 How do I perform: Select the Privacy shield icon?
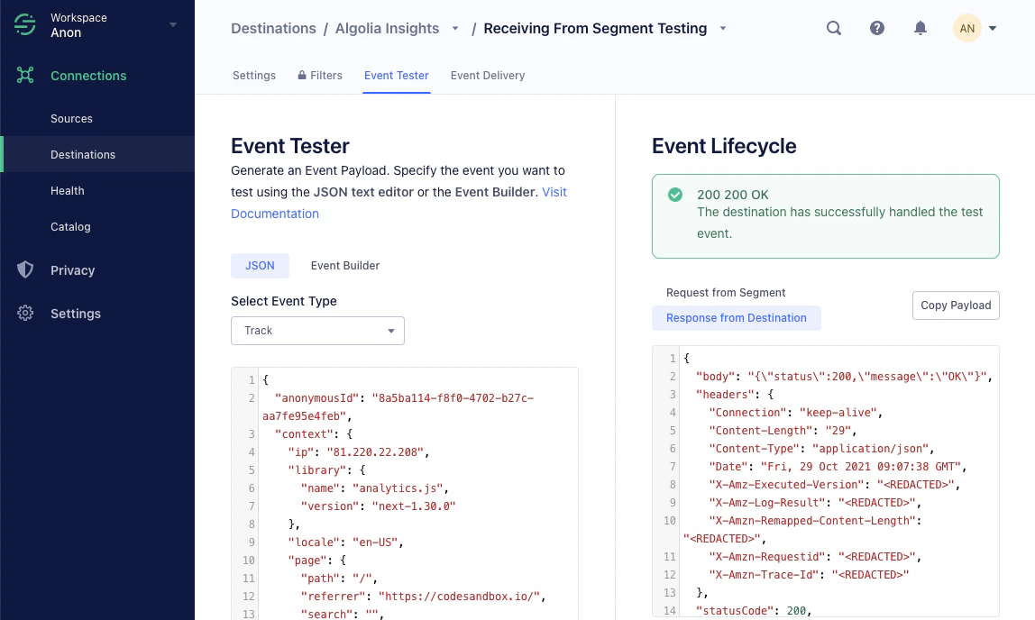[25, 270]
